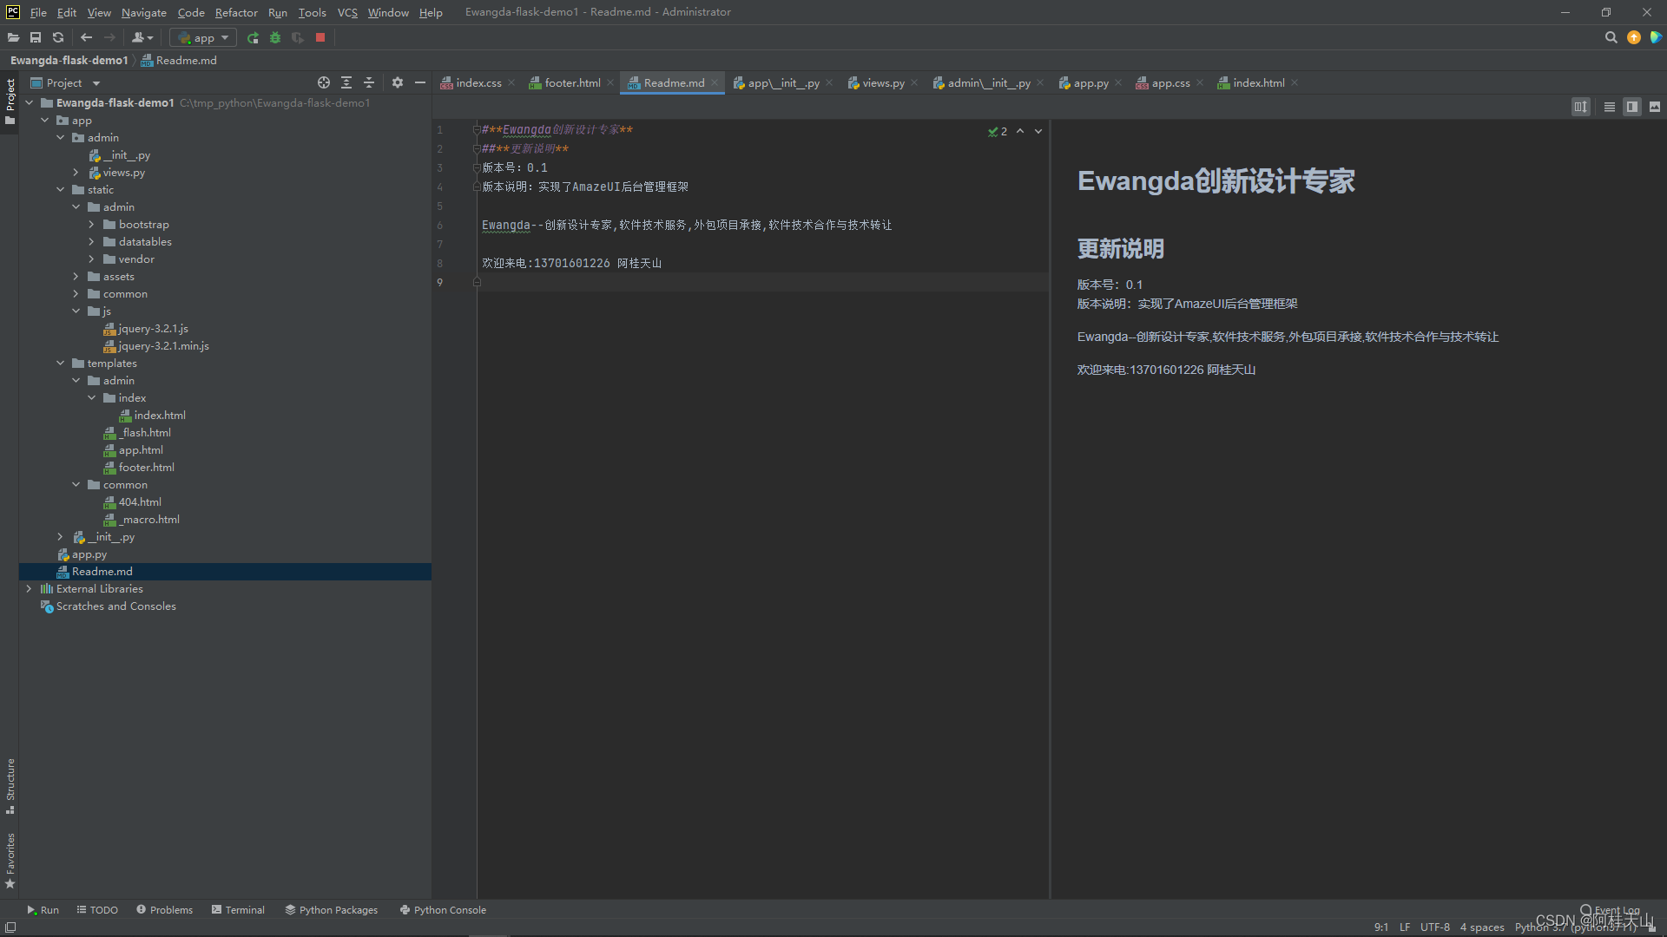
Task: Open the File menu
Action: pyautogui.click(x=38, y=12)
